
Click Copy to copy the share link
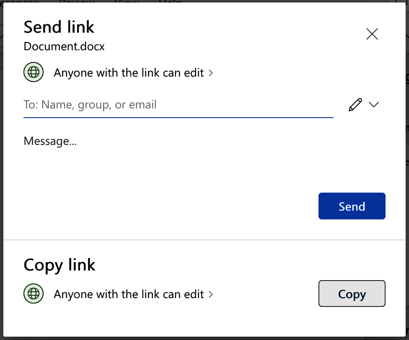[x=352, y=294]
